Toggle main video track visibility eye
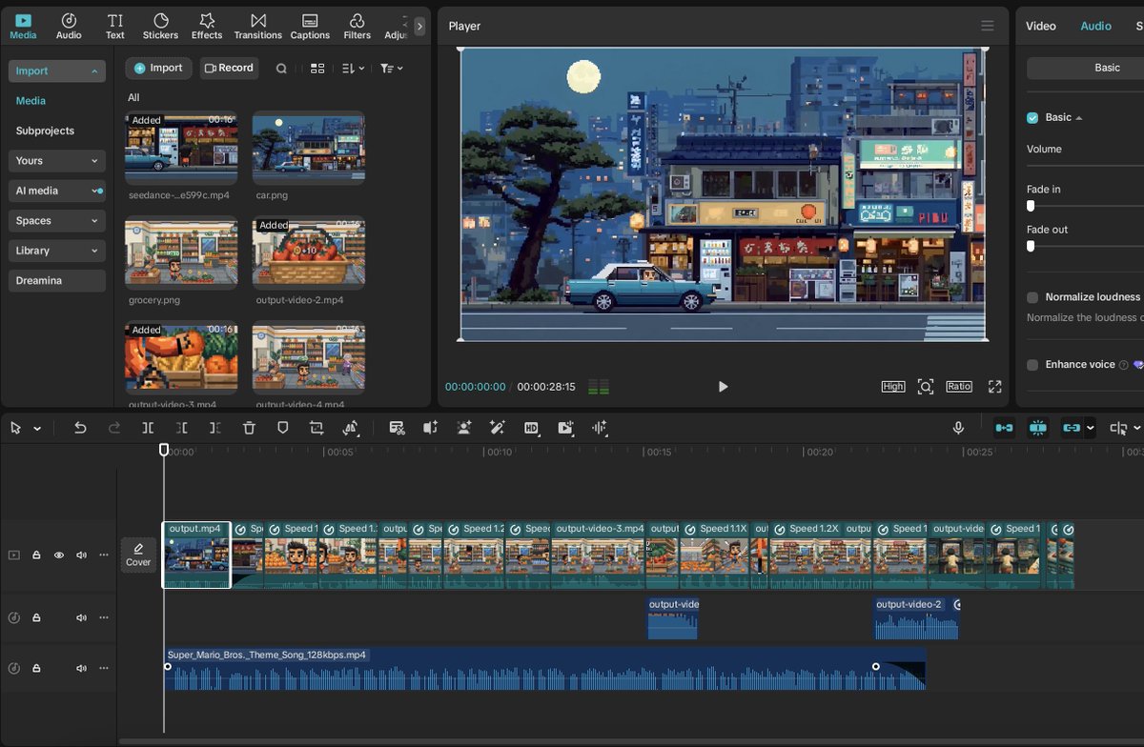1144x747 pixels. coord(59,555)
